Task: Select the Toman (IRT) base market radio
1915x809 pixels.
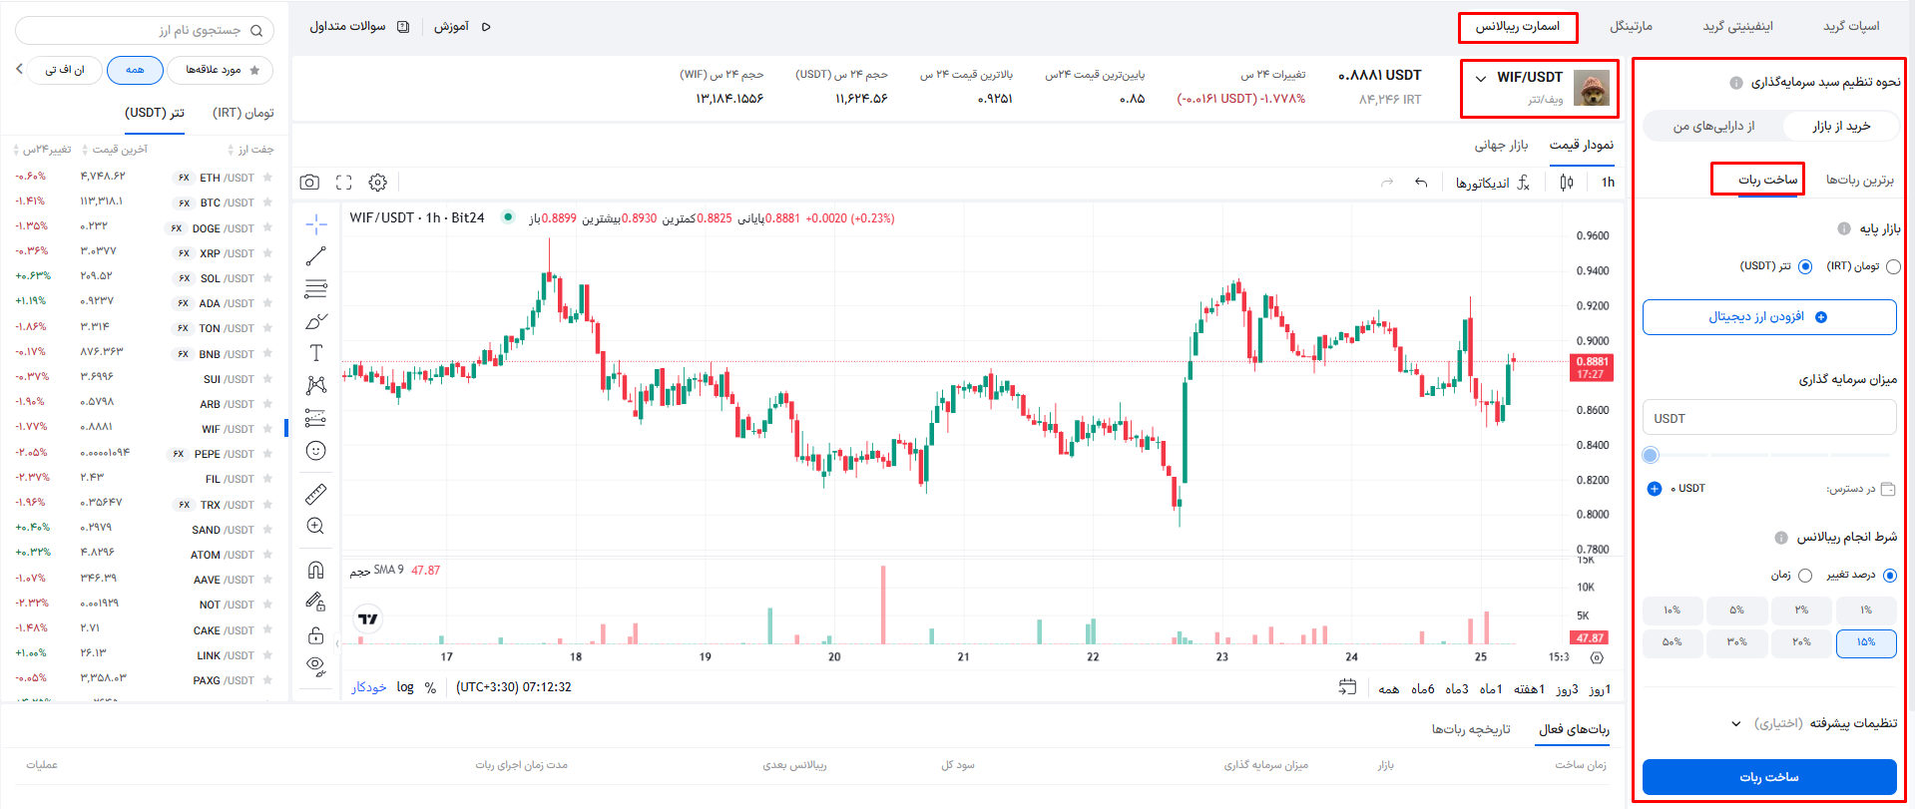Action: pos(1893,266)
